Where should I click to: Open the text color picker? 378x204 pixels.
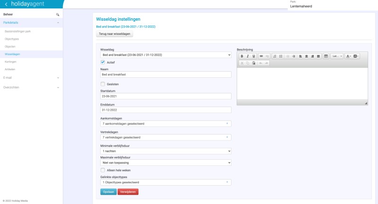(349, 56)
